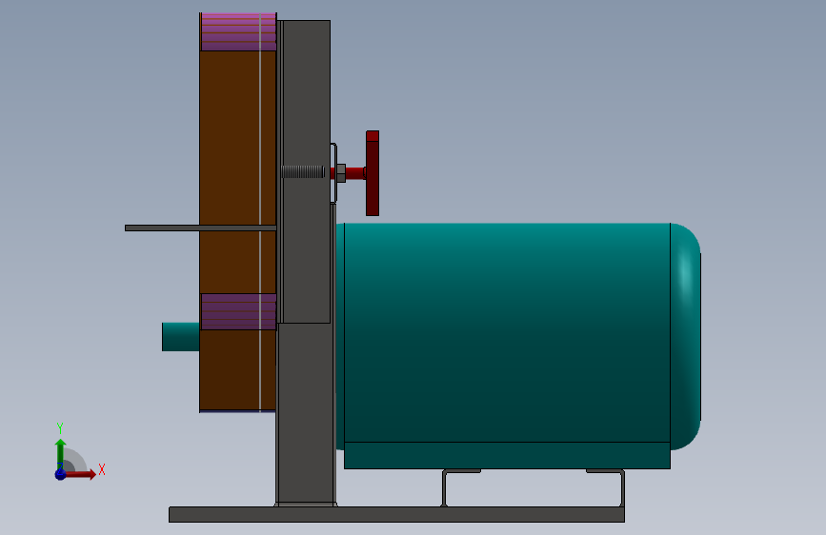Select the left motor foot bracket
This screenshot has width=826, height=535.
pyautogui.click(x=461, y=487)
